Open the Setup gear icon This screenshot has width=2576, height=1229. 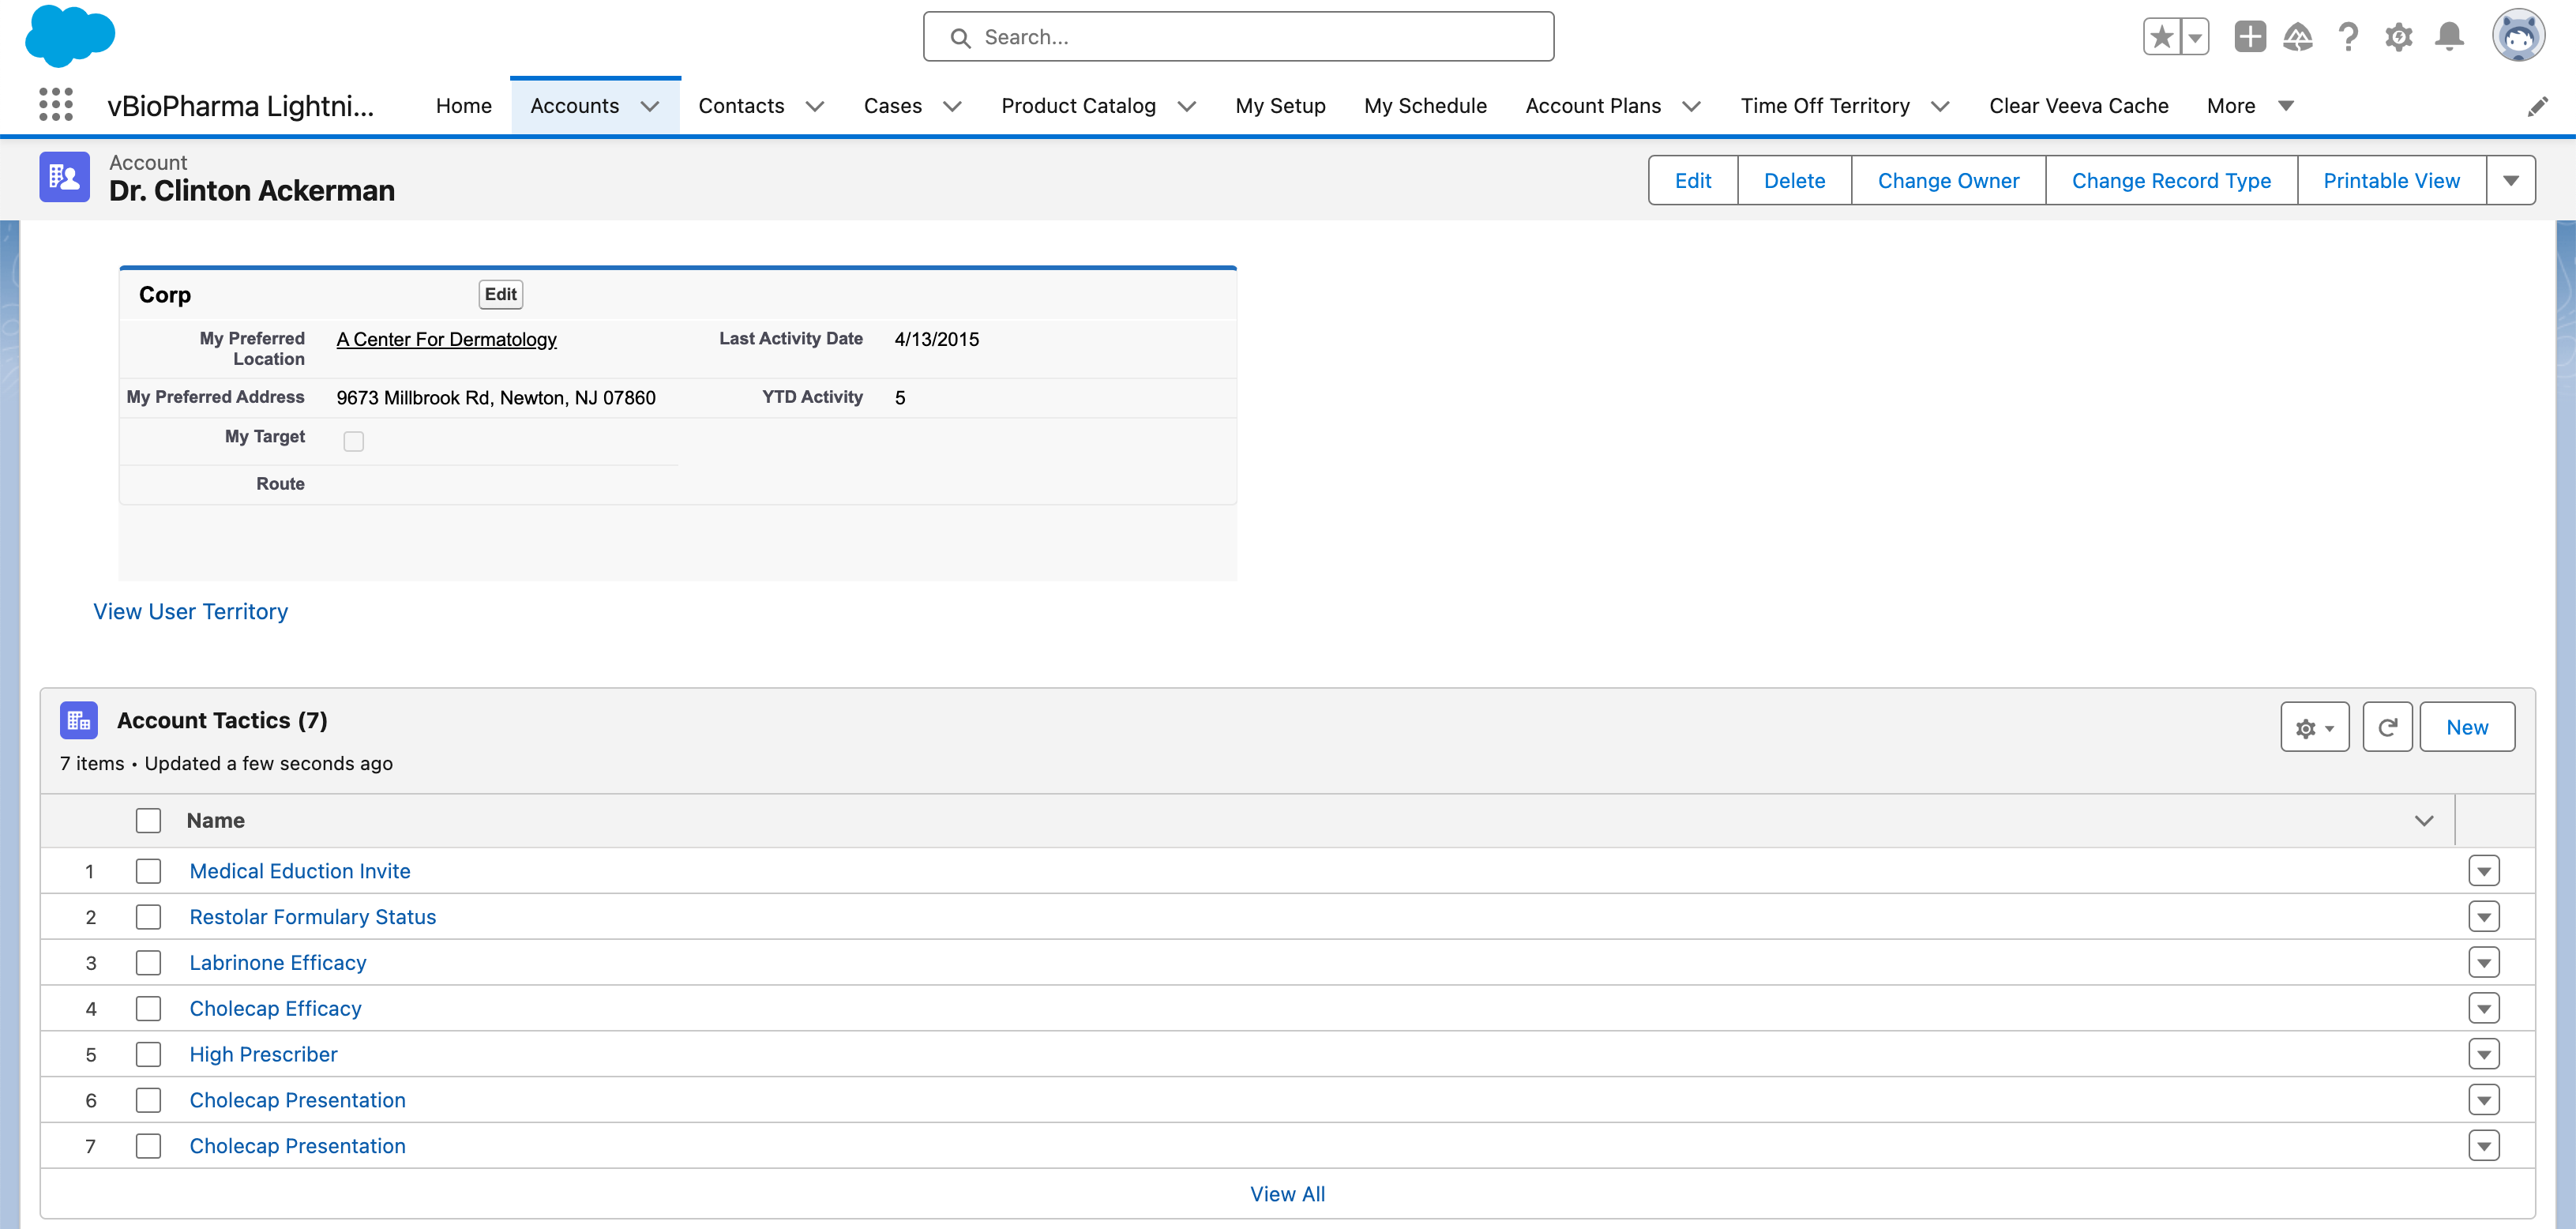[2398, 37]
